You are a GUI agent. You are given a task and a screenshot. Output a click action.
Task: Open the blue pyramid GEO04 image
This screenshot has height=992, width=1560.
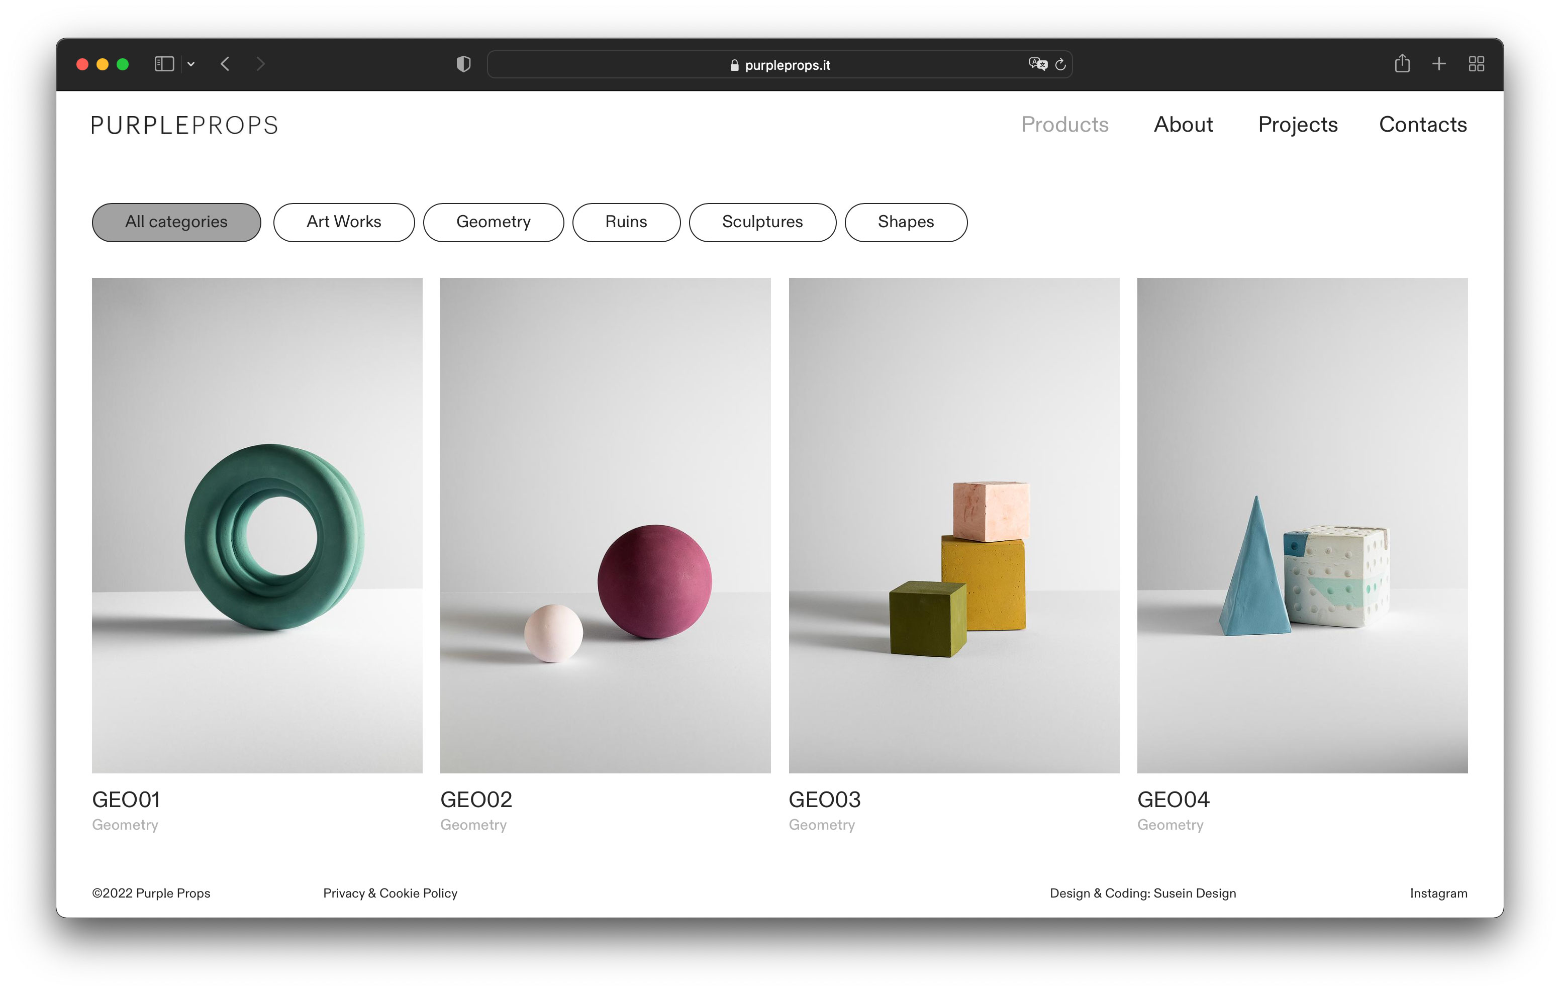coord(1302,525)
